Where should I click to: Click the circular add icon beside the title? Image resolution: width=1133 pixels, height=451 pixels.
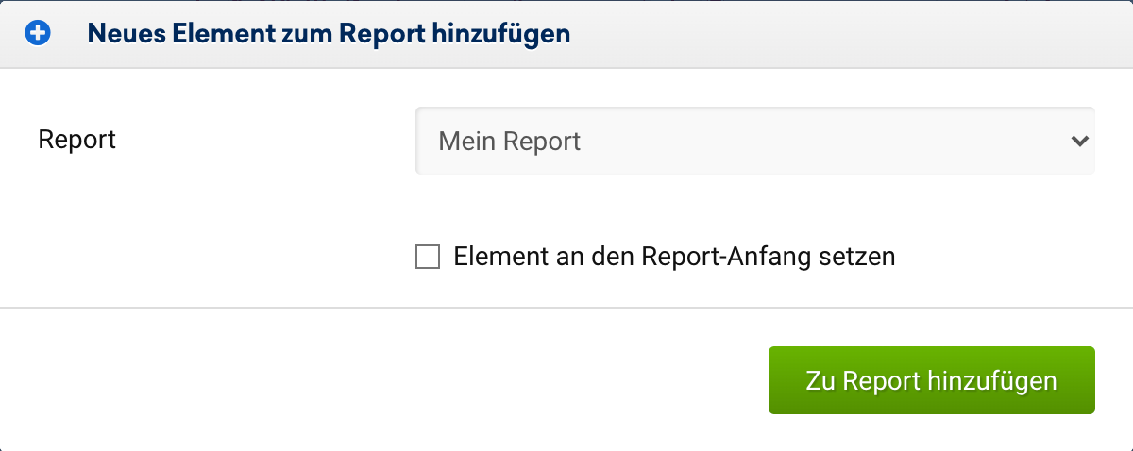point(38,34)
